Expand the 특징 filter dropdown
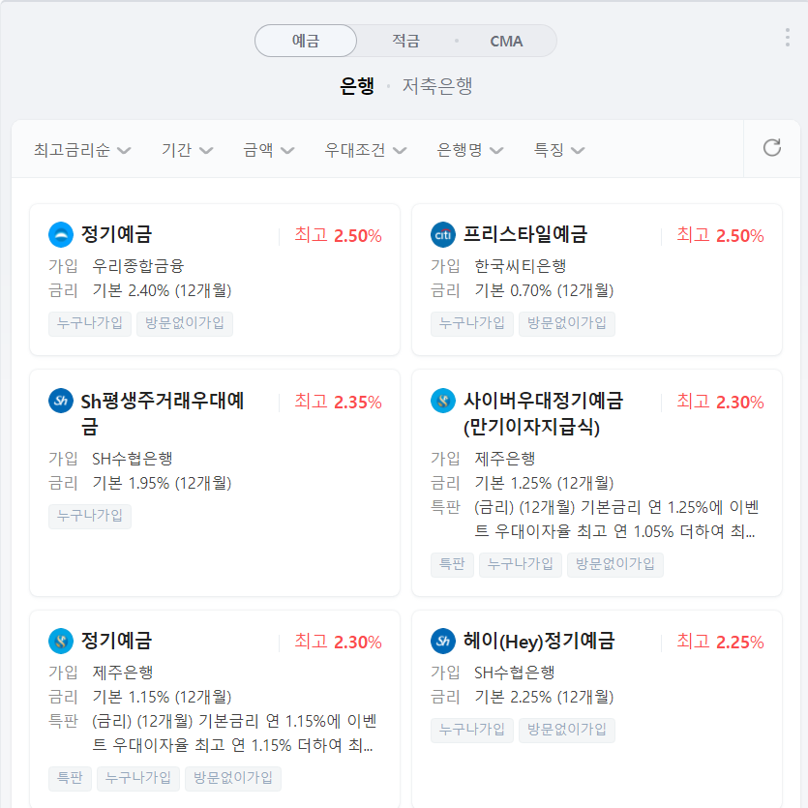808x808 pixels. pos(559,150)
